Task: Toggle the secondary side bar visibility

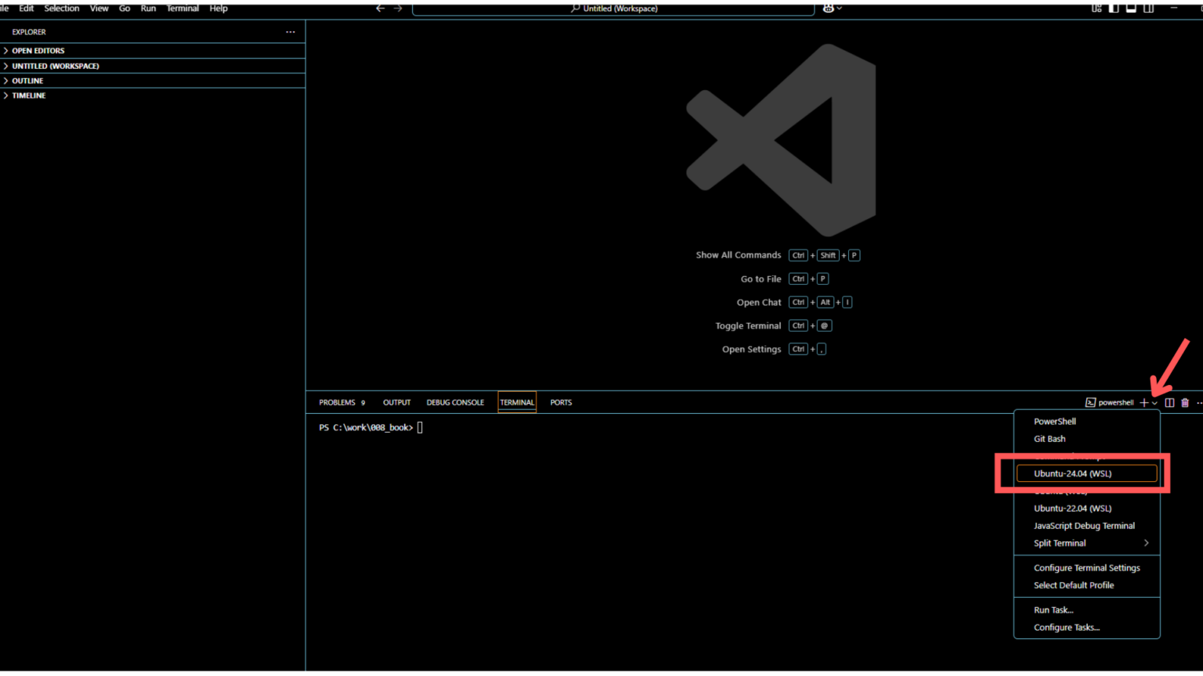Action: (x=1148, y=9)
